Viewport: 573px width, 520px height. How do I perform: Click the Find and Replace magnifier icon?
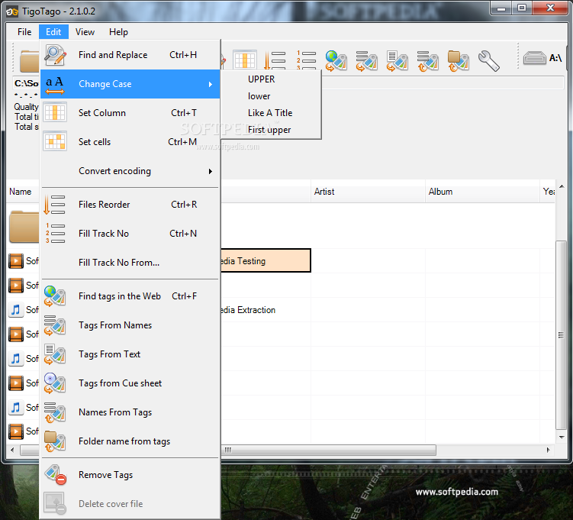55,55
